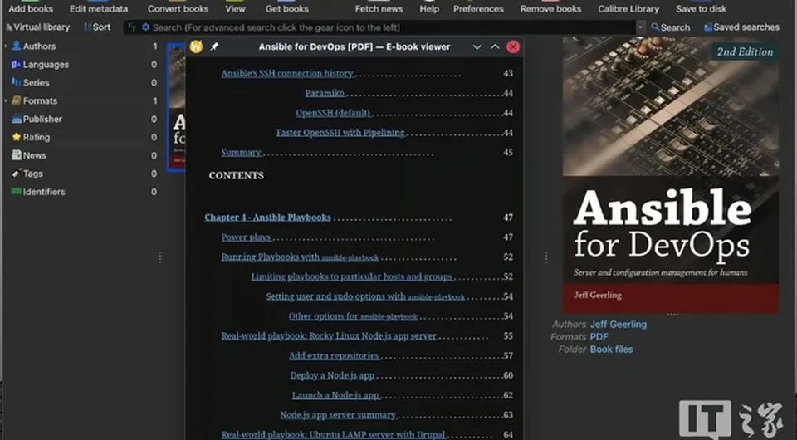The width and height of the screenshot is (797, 440).
Task: Click the Publisher icon in sidebar
Action: pyautogui.click(x=17, y=119)
